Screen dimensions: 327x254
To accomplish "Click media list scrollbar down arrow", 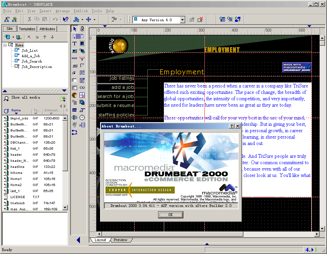I will [x=65, y=208].
